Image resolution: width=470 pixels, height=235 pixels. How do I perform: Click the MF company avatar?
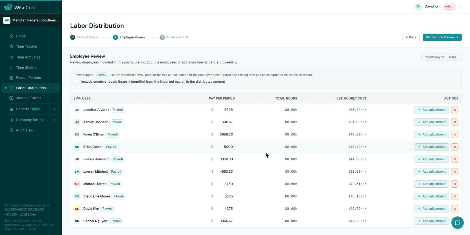7,20
